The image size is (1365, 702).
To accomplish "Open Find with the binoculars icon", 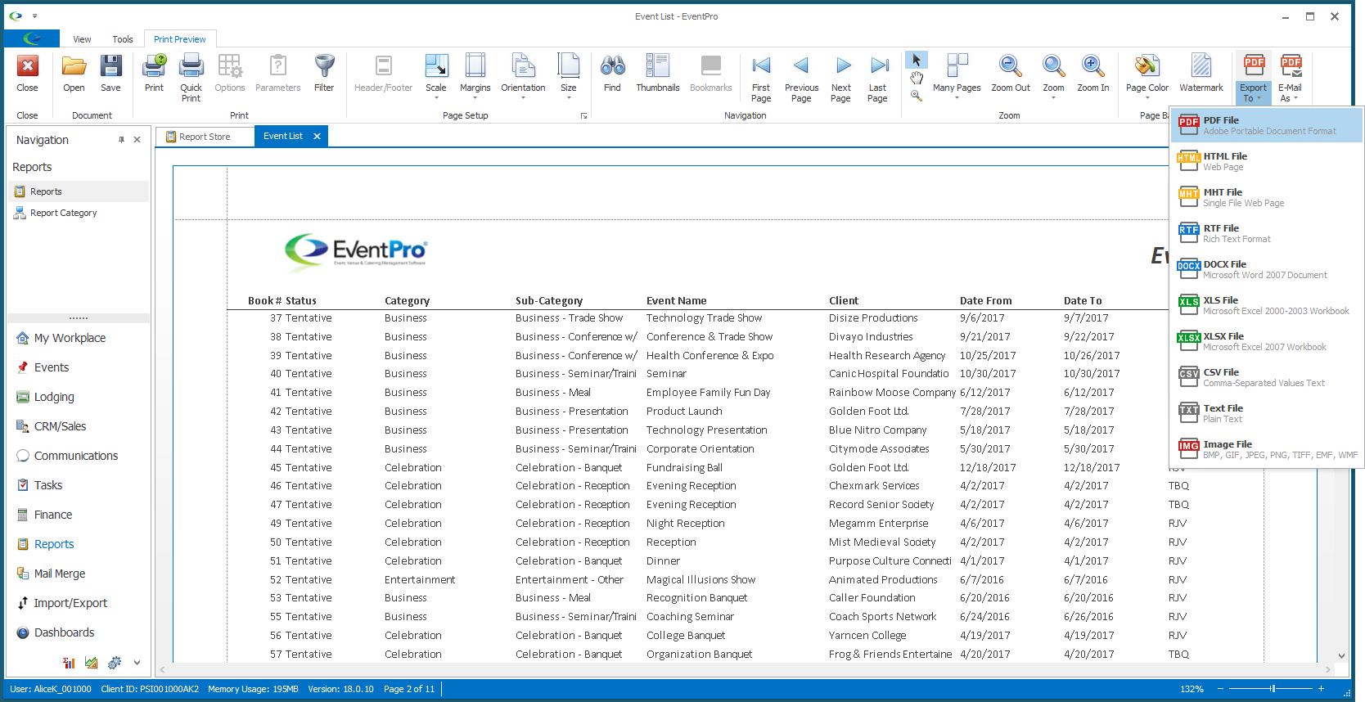I will click(612, 67).
